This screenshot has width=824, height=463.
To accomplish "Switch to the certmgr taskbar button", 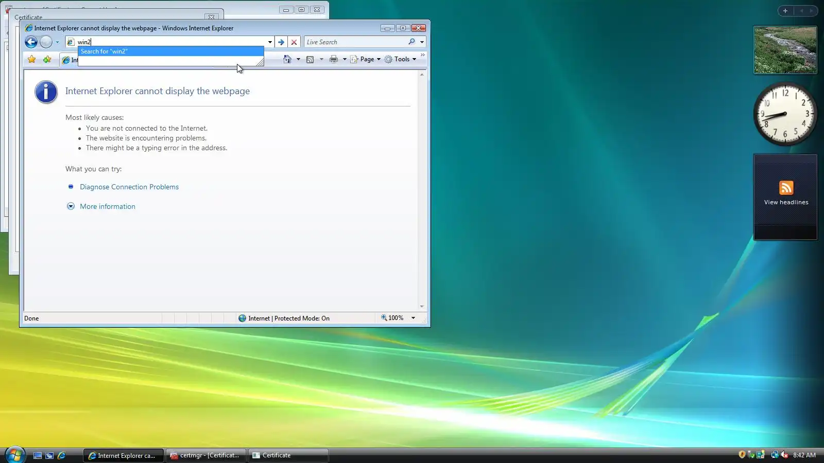I will (206, 455).
